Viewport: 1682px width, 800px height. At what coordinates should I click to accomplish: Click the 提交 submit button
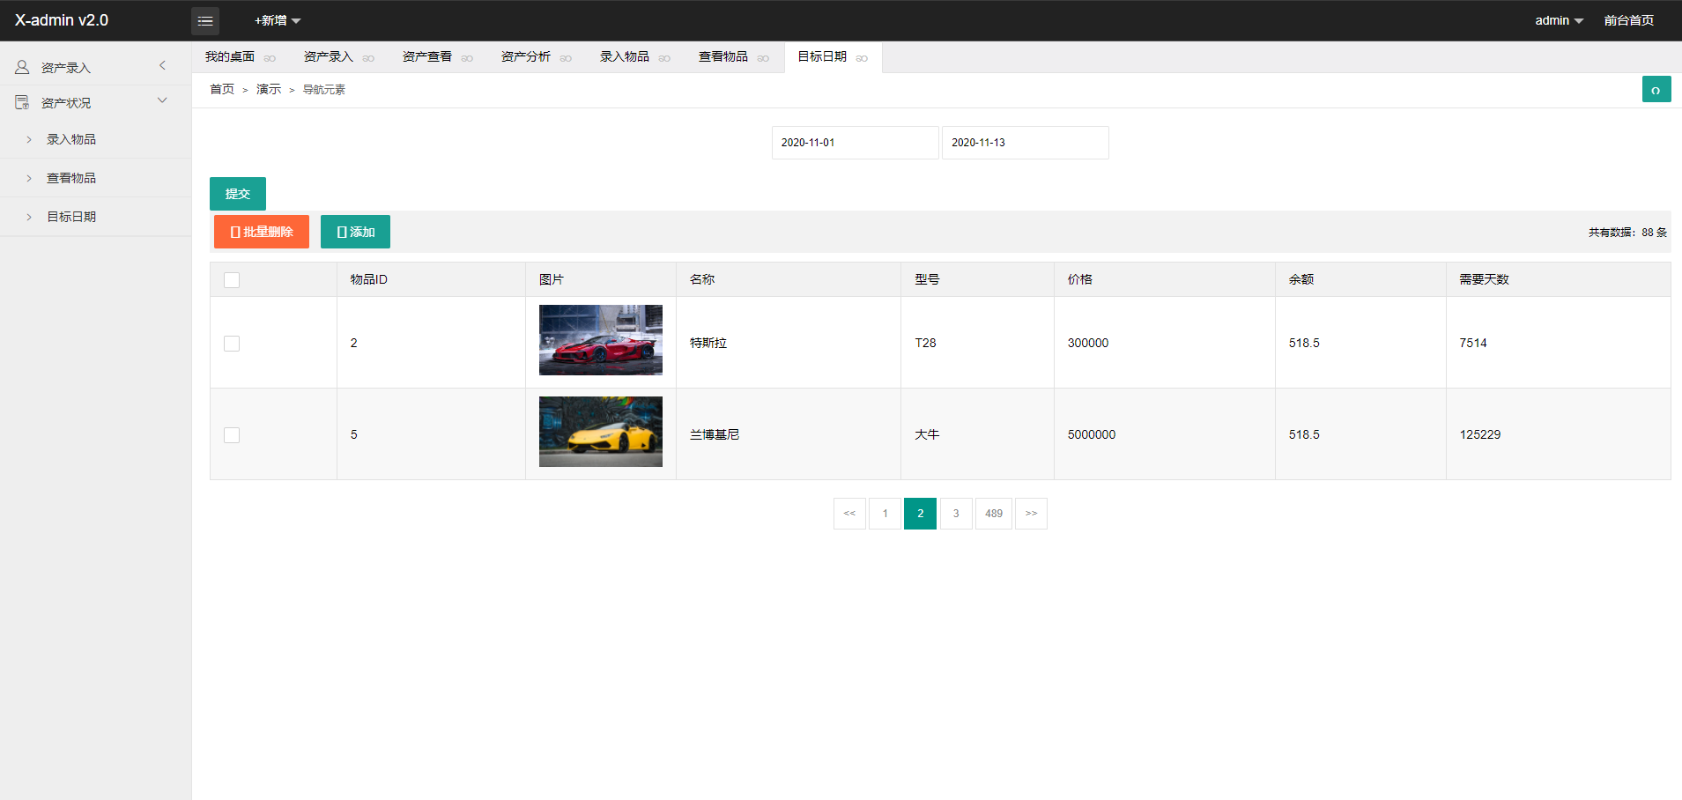point(238,194)
